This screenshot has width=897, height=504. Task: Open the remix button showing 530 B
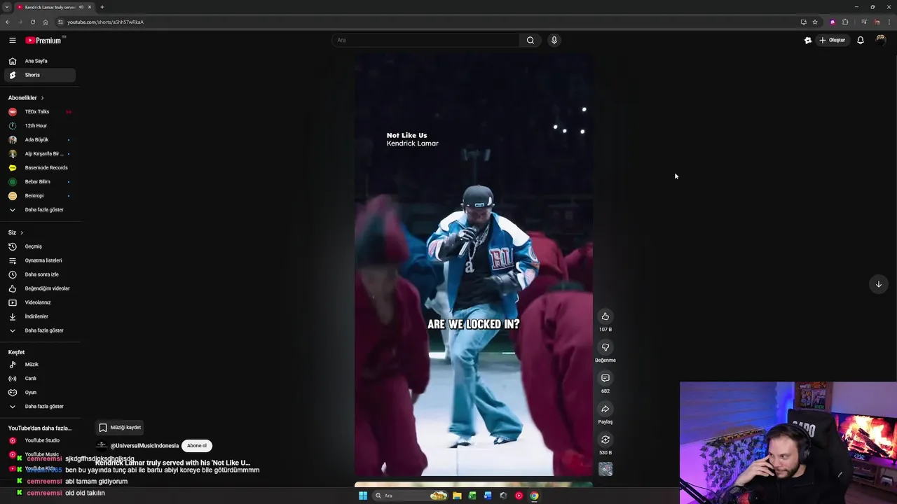(605, 440)
